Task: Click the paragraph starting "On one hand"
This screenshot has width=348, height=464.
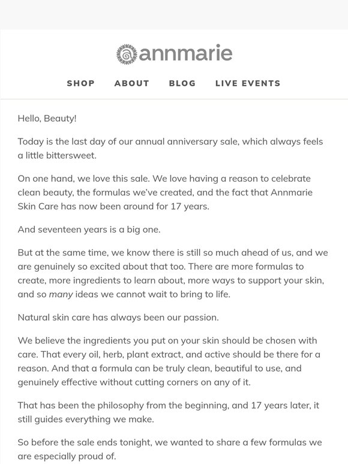Action: 165,192
